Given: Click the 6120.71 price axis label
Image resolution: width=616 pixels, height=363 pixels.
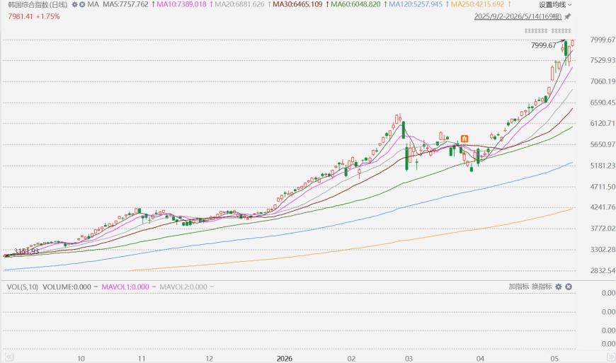Looking at the screenshot, I should [603, 123].
